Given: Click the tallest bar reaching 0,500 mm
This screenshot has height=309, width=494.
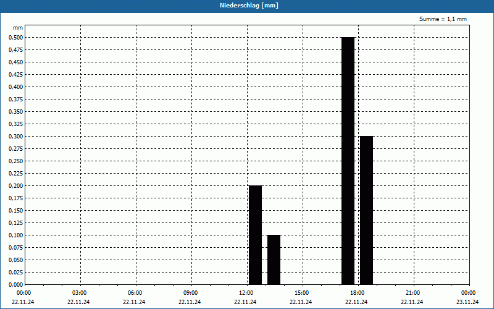Looking at the screenshot, I should coord(348,161).
